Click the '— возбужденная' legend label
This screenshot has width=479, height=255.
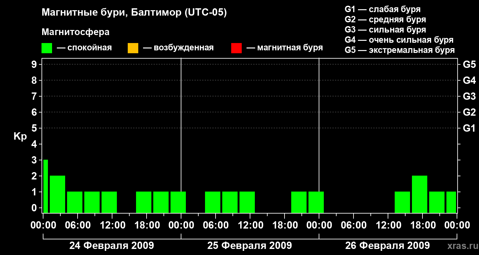[x=178, y=48]
